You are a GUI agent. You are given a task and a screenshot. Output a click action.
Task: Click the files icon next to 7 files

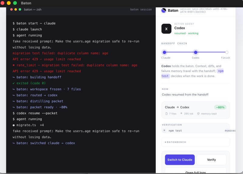pyautogui.click(x=166, y=114)
